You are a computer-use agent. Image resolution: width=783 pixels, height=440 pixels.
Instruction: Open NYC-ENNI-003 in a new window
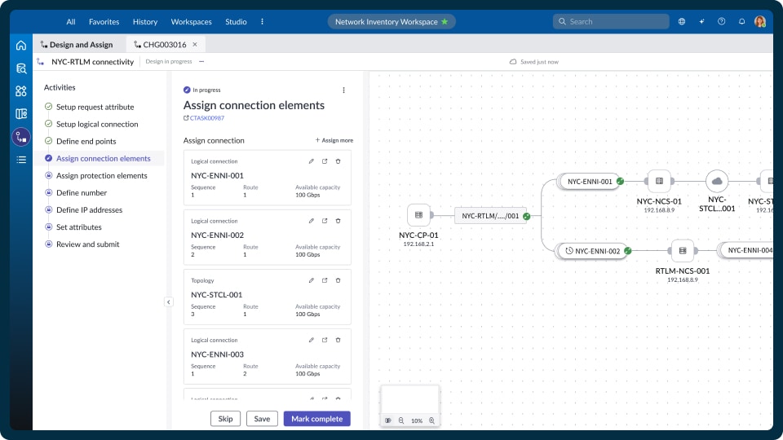(x=325, y=340)
